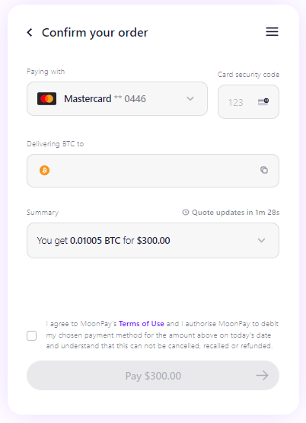This screenshot has width=306, height=423.
Task: Tick the Terms of Use agreement checkbox
Action: pos(31,336)
